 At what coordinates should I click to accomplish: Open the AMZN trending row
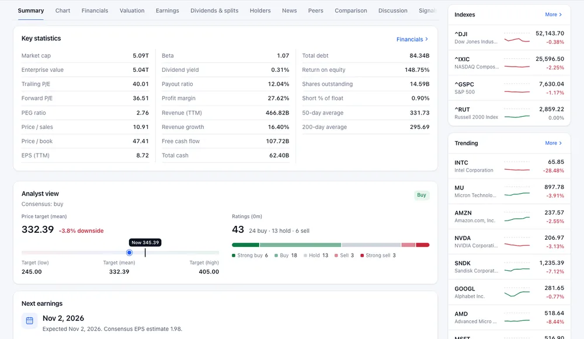click(509, 216)
